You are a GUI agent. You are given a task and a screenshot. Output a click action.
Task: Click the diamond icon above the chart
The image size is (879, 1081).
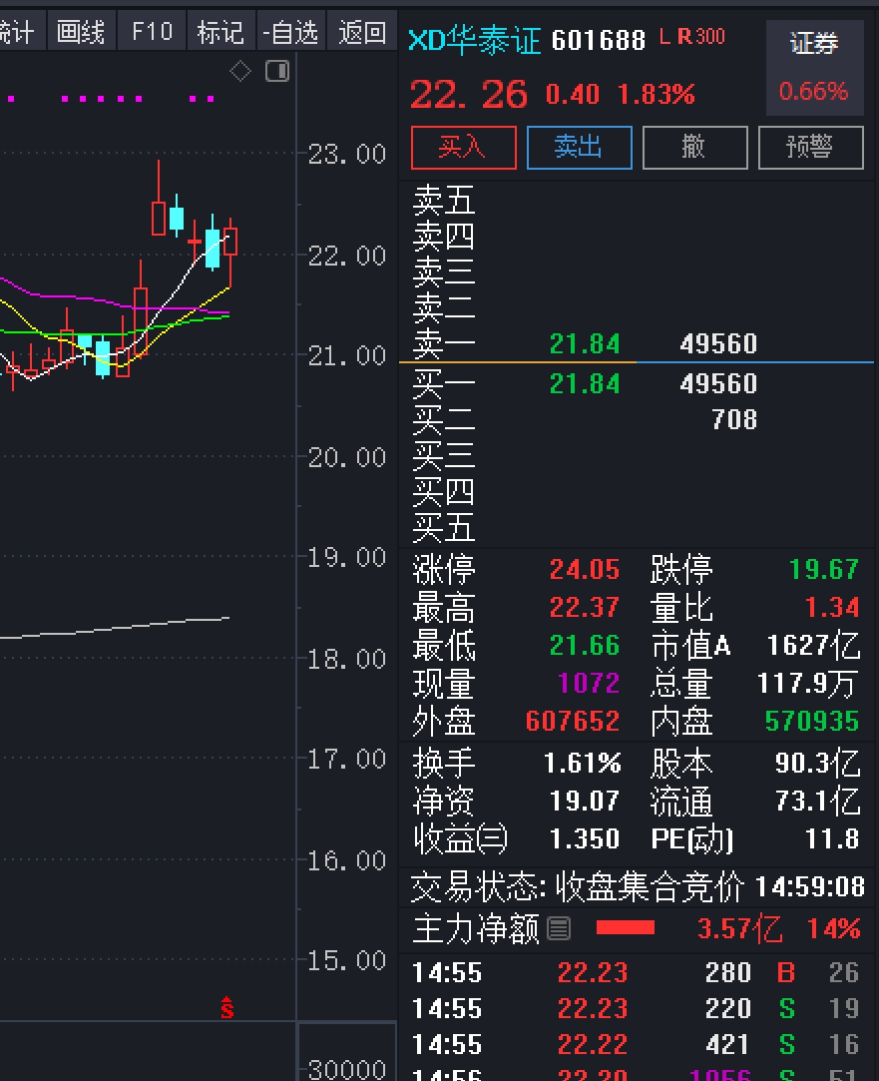tap(239, 71)
